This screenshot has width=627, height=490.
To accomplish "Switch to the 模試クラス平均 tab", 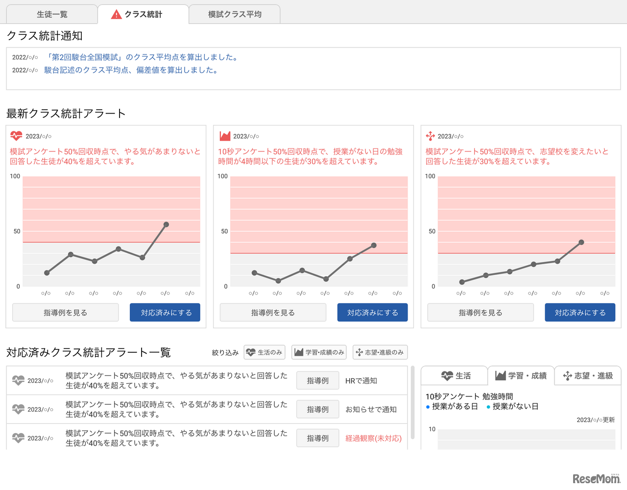I will click(x=234, y=14).
